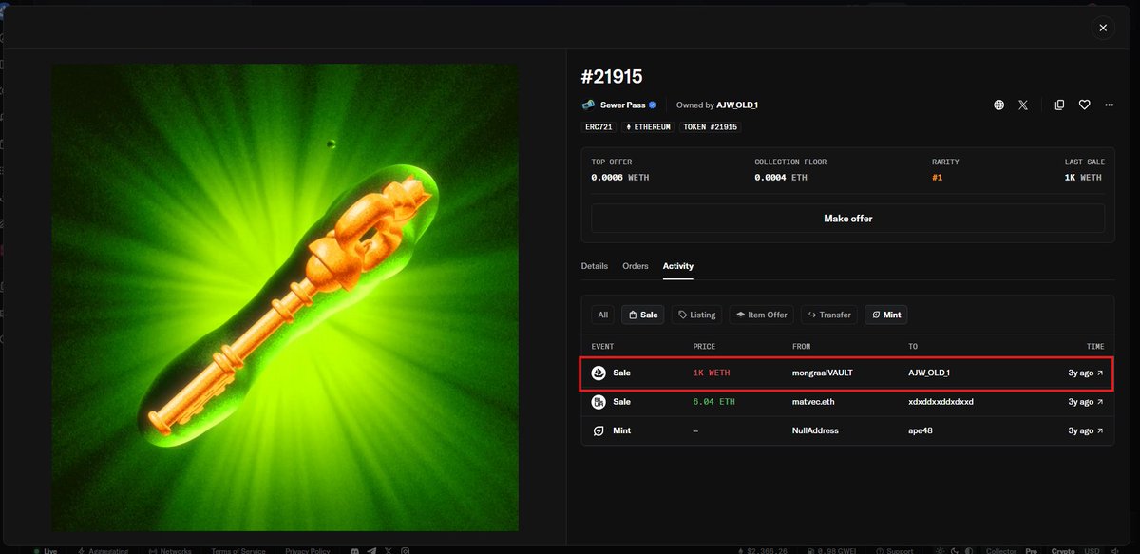Toggle the Listing activity filter
Image resolution: width=1140 pixels, height=554 pixels.
click(x=697, y=315)
